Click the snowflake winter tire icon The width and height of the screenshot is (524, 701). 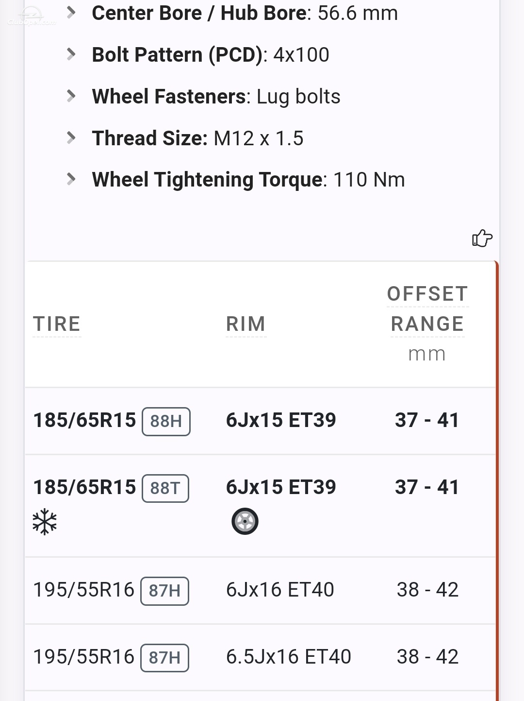[x=45, y=522]
